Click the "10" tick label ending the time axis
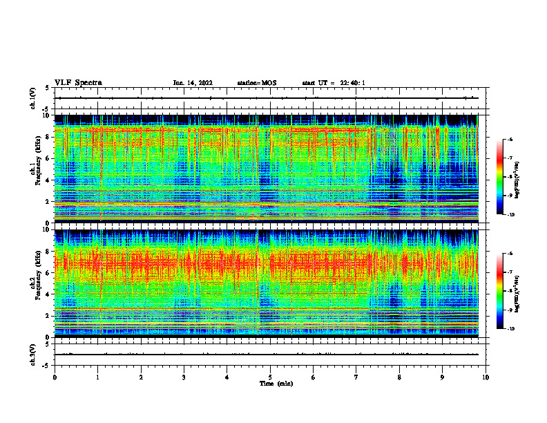 (486, 377)
